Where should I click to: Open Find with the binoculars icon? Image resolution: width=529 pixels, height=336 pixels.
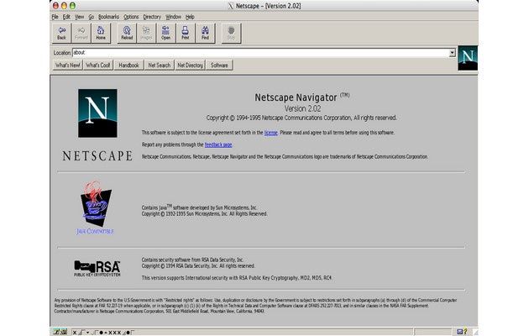[205, 33]
